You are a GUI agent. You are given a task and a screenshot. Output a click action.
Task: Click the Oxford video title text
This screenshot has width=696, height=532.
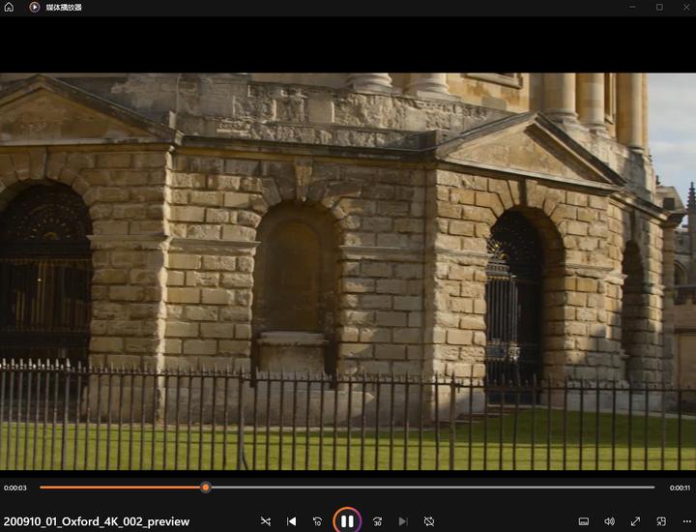[97, 521]
